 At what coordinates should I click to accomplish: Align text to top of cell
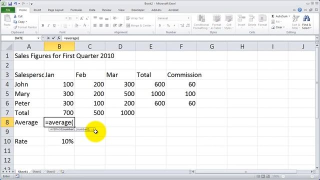pos(95,18)
